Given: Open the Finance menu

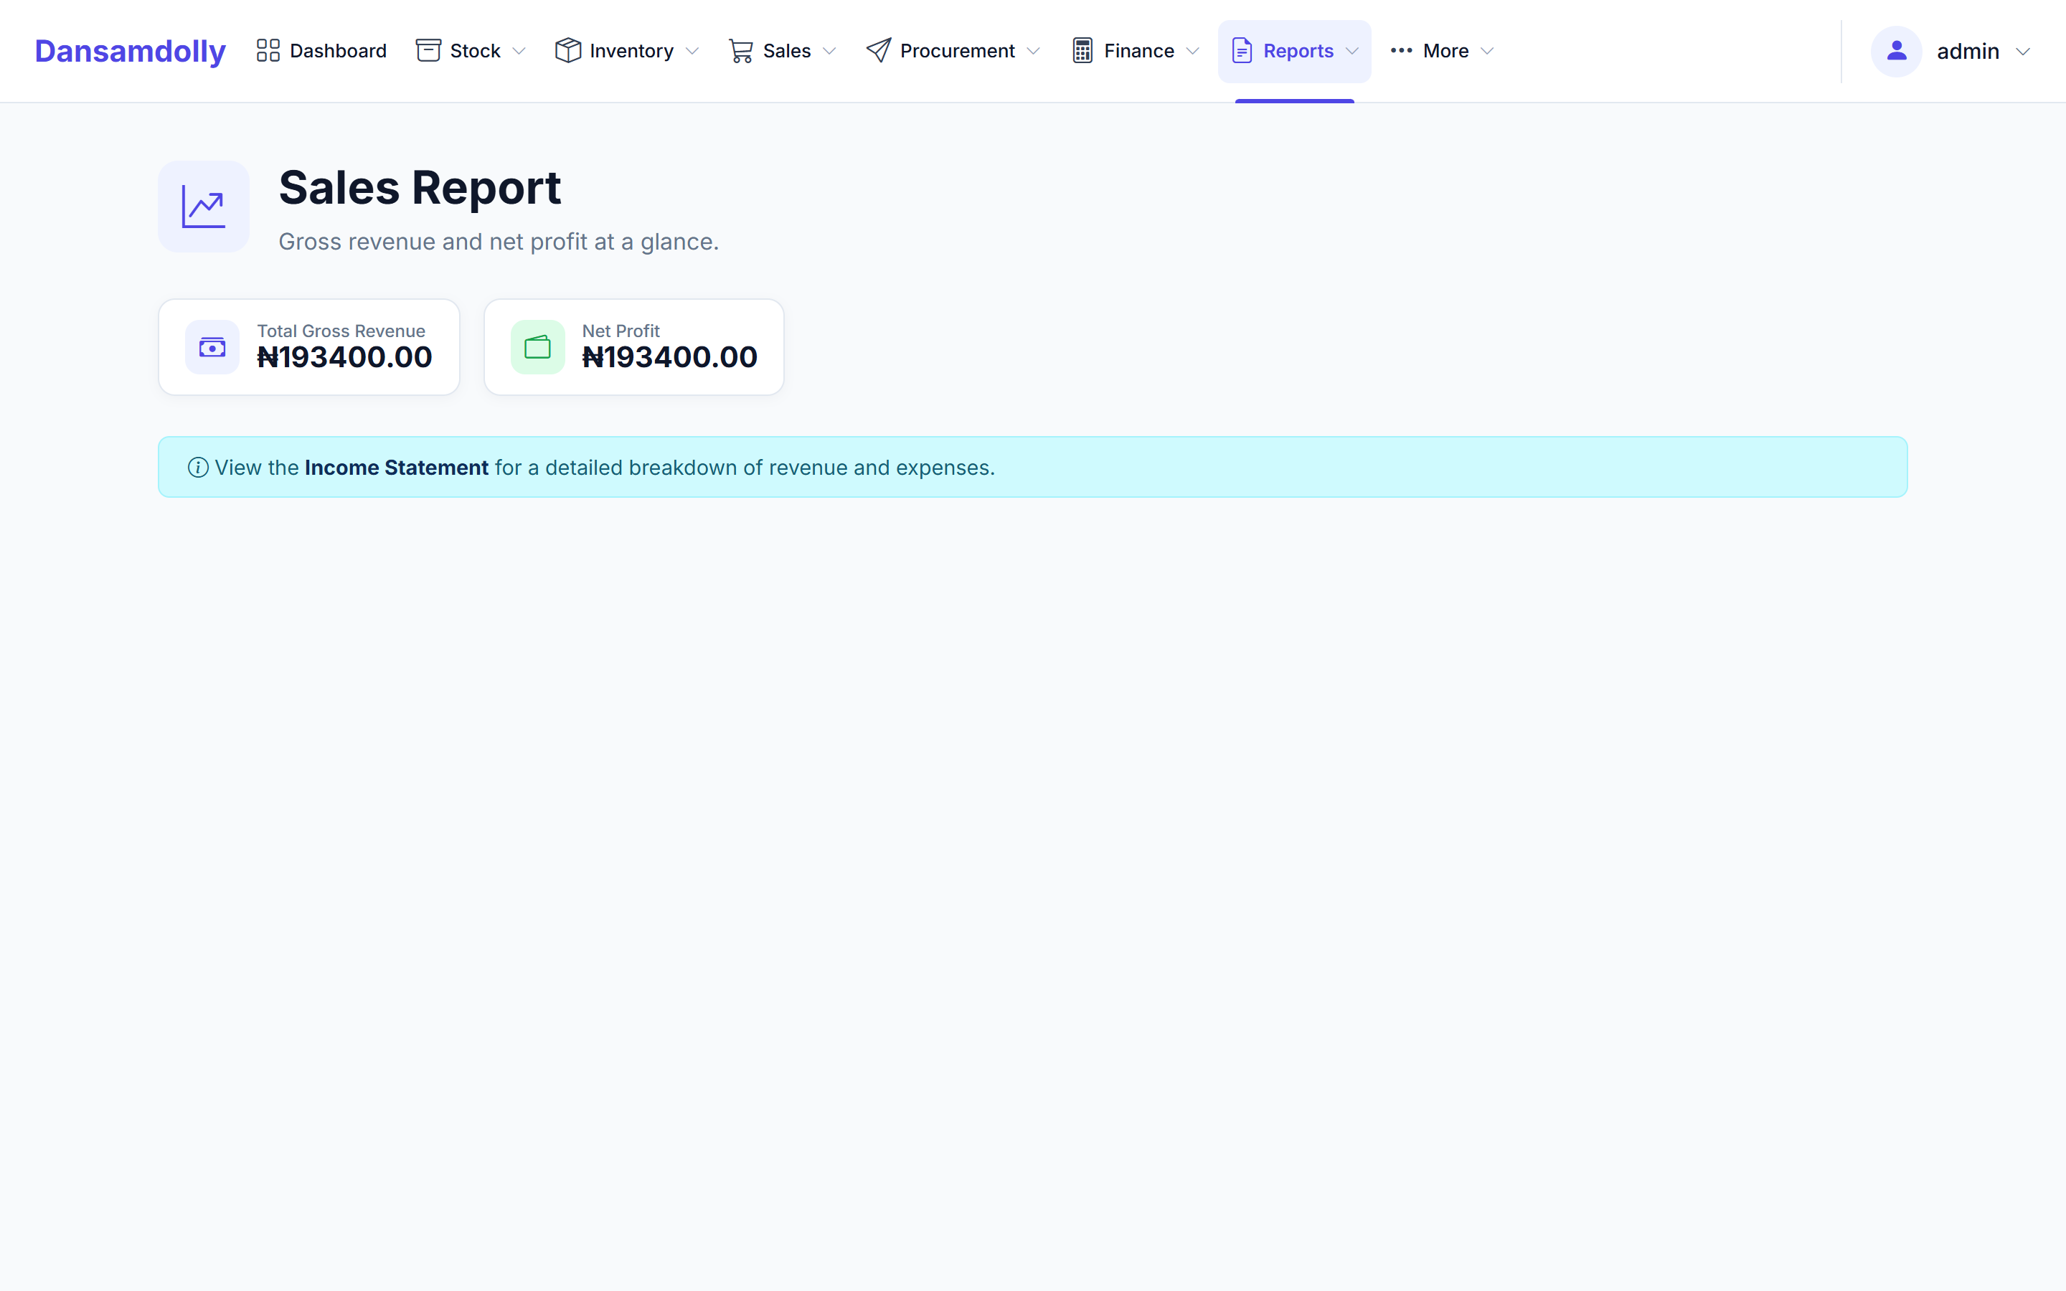Looking at the screenshot, I should pos(1136,51).
